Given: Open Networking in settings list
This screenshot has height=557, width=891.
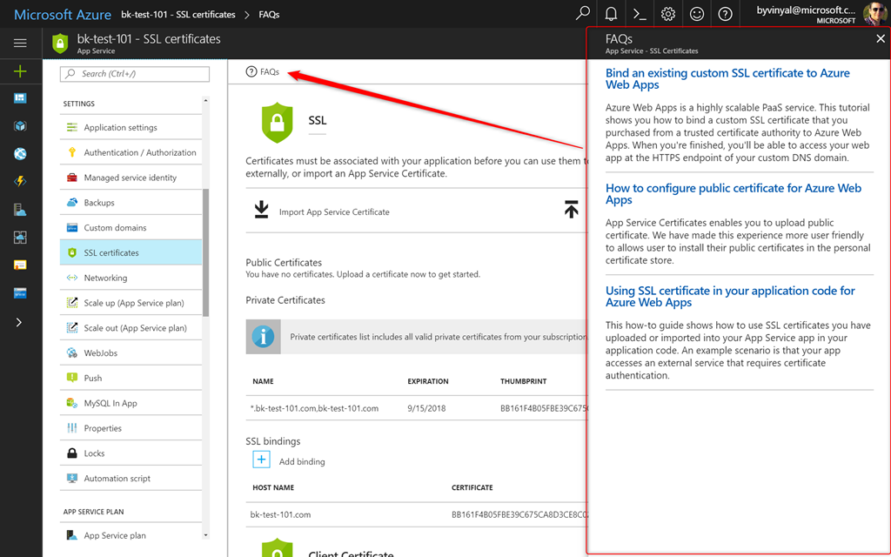Looking at the screenshot, I should 105,278.
